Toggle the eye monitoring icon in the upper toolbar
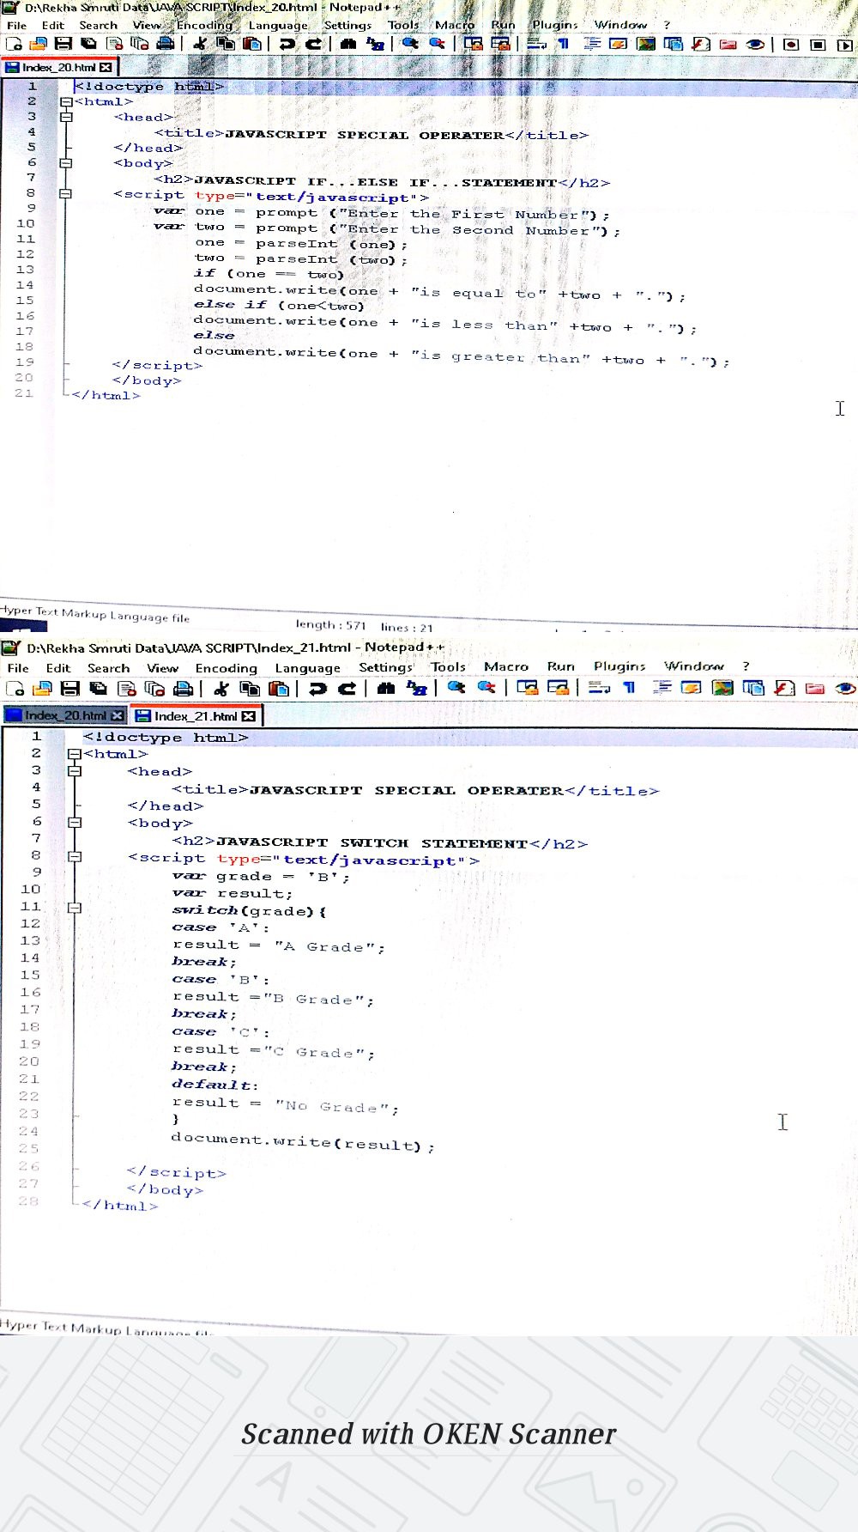 pos(755,44)
